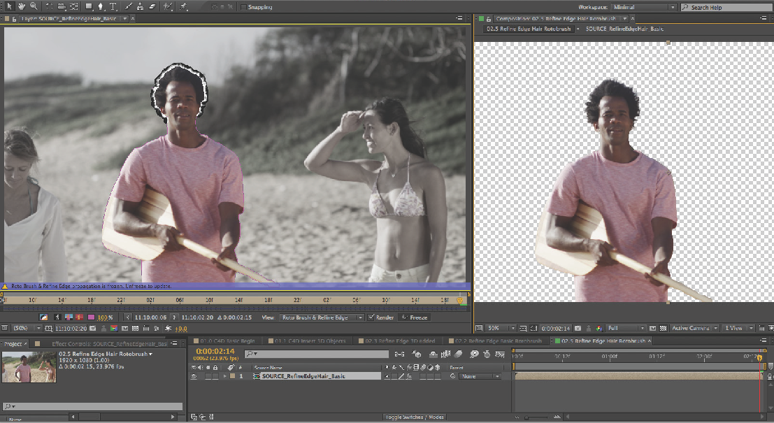Select the Clone Stamp tool
Image resolution: width=774 pixels, height=423 pixels.
point(141,6)
